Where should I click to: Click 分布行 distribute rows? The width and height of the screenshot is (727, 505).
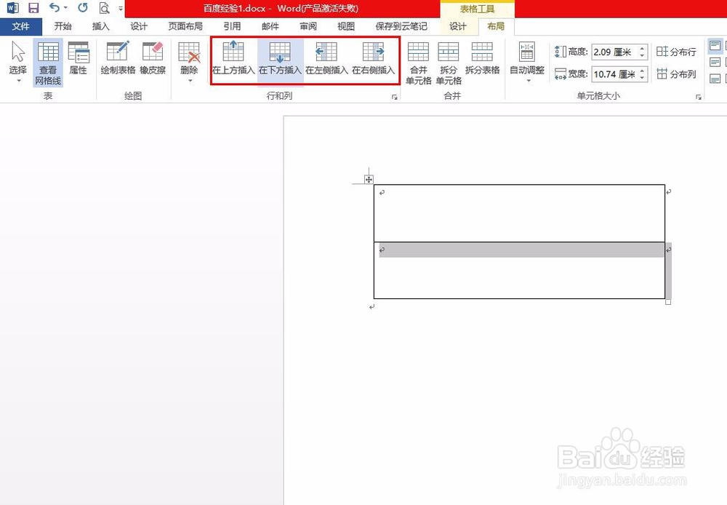(x=676, y=52)
